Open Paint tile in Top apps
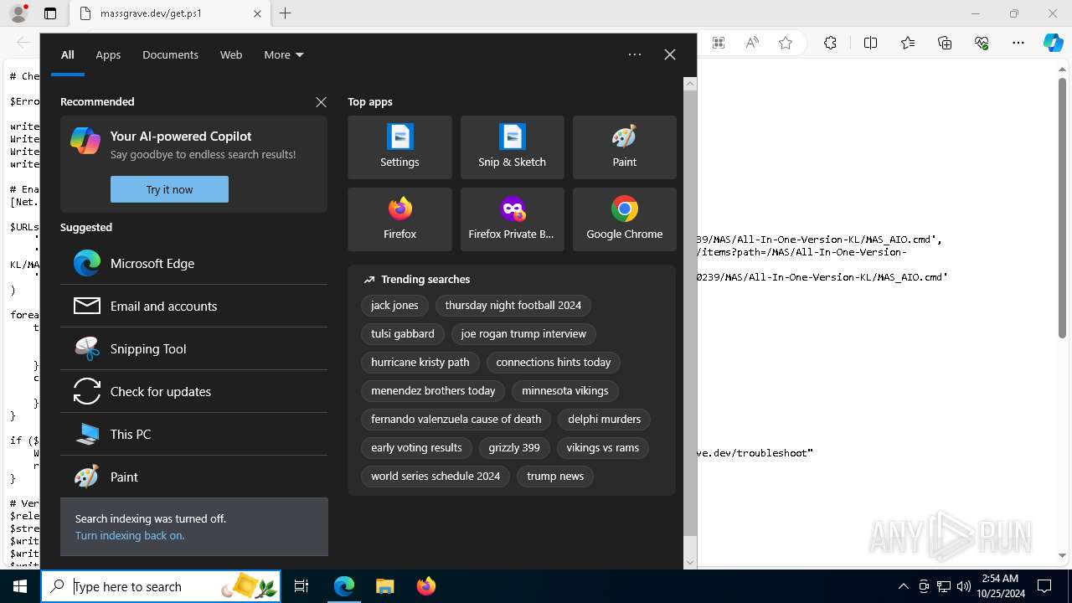Image resolution: width=1072 pixels, height=603 pixels. coord(624,147)
